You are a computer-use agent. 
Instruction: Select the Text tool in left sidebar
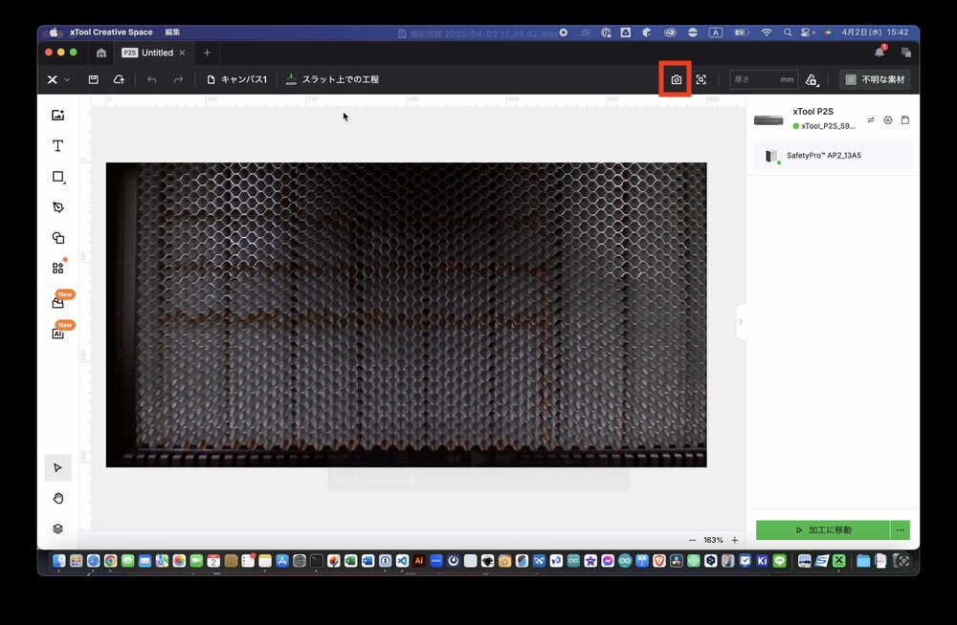click(x=57, y=146)
